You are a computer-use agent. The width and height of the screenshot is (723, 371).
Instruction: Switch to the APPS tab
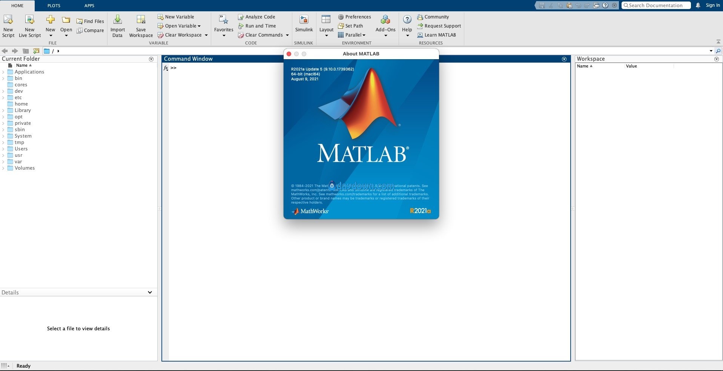pos(89,6)
